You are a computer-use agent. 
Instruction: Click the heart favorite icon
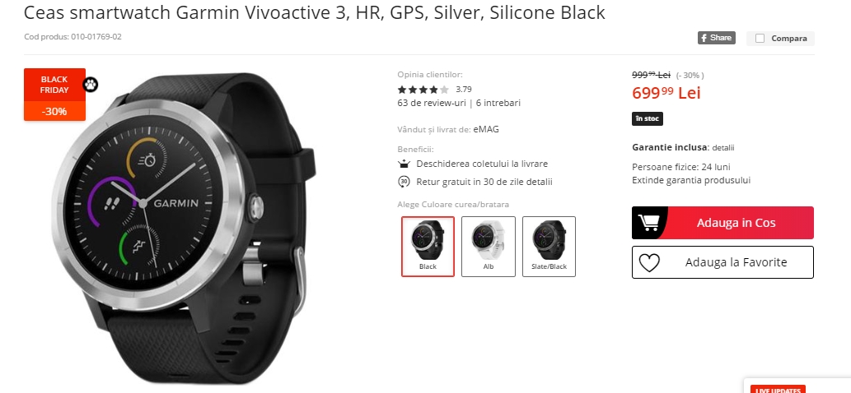(x=649, y=263)
